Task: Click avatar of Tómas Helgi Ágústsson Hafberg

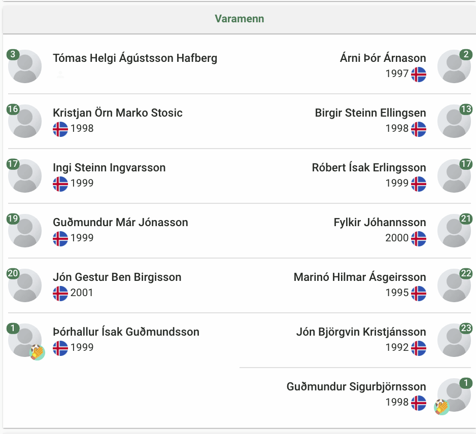Action: click(x=25, y=66)
